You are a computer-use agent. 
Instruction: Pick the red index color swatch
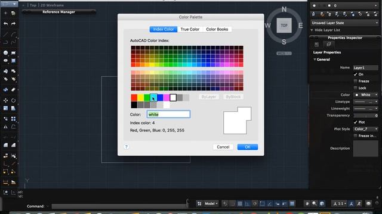[x=134, y=97]
